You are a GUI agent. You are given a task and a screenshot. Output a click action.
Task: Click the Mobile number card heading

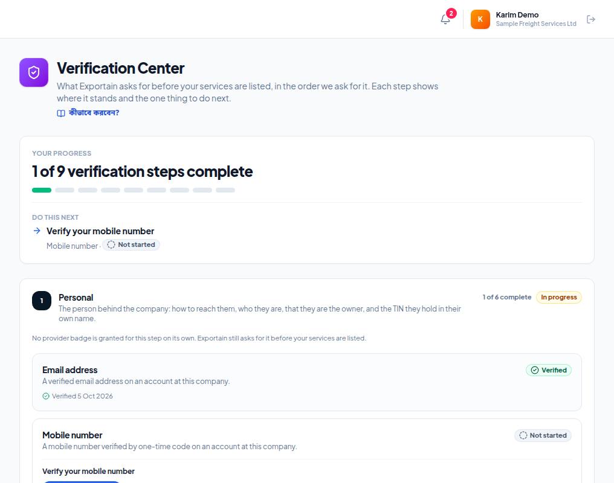(72, 435)
